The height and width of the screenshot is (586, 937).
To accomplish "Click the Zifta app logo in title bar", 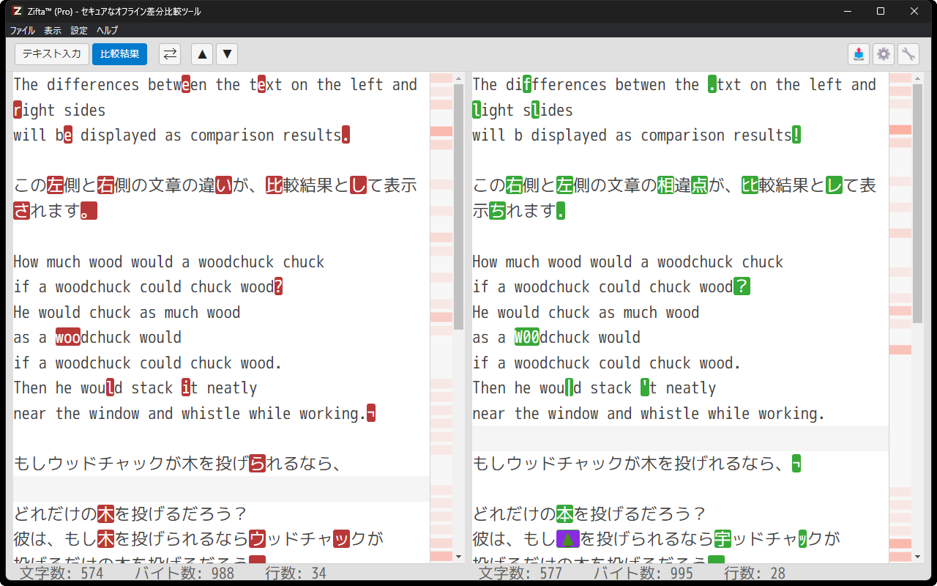I will pos(17,11).
